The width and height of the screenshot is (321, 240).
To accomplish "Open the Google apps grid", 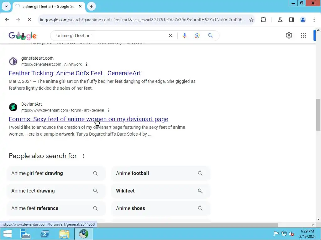I will [x=303, y=35].
